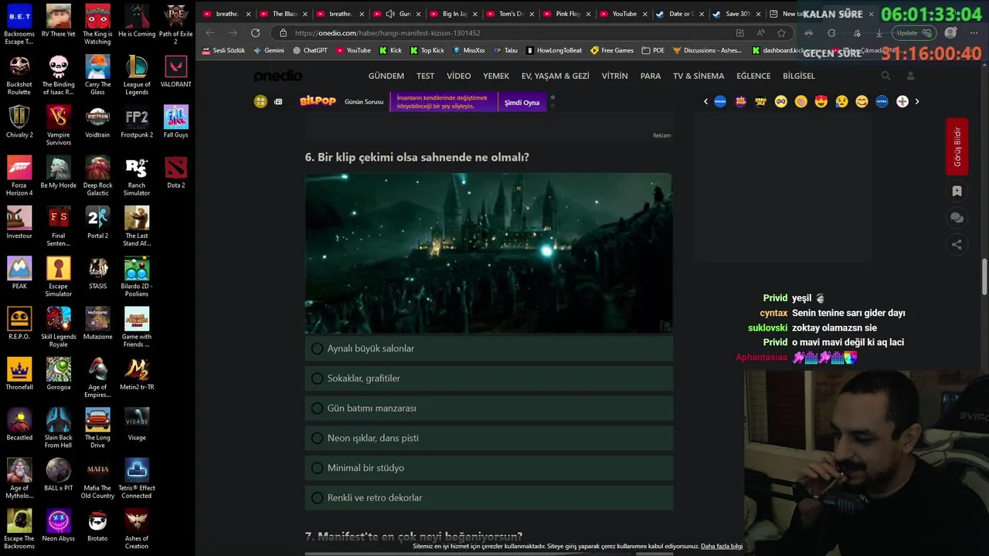The image size is (989, 556).
Task: Open the Portal 2 desktop icon
Action: (97, 222)
